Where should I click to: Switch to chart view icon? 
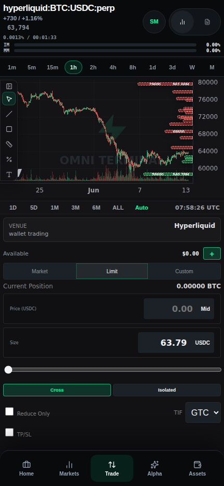pos(182,22)
